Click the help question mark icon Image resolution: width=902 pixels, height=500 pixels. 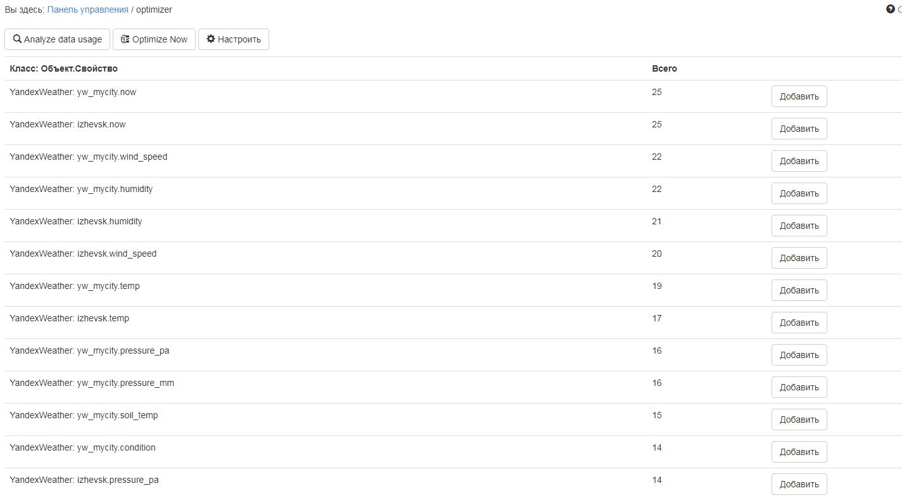890,10
